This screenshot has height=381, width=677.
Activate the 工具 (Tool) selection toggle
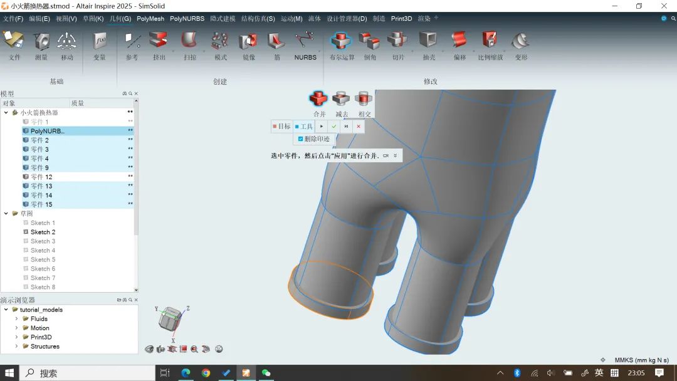point(304,127)
